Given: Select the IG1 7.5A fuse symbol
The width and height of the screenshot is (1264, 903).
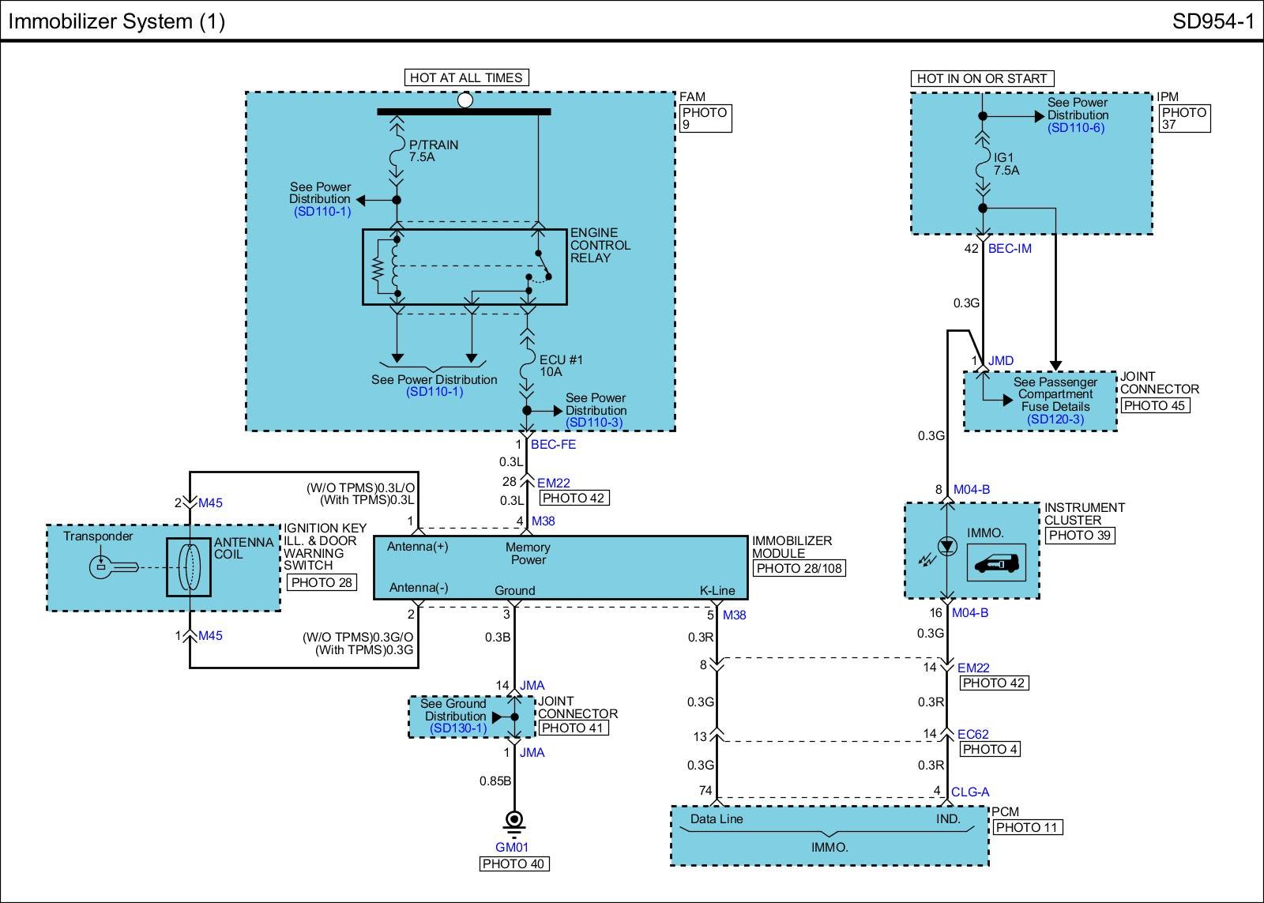Looking at the screenshot, I should [x=983, y=164].
